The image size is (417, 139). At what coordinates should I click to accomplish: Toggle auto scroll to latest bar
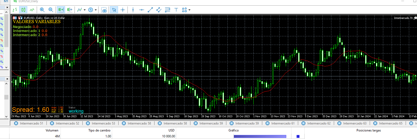(61, 10)
